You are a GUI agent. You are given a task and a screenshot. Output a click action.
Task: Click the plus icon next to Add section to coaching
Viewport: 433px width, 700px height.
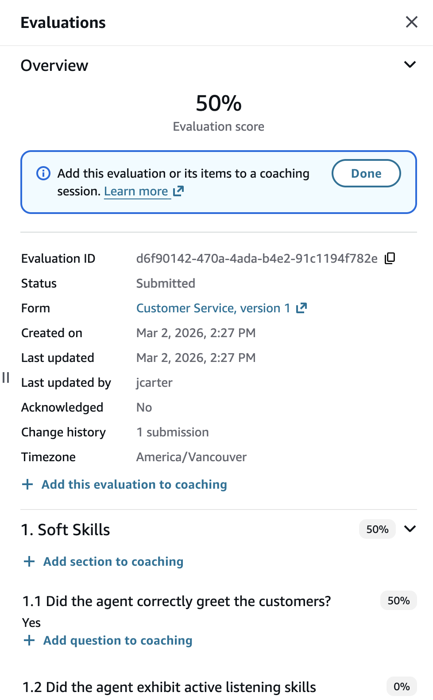click(29, 561)
